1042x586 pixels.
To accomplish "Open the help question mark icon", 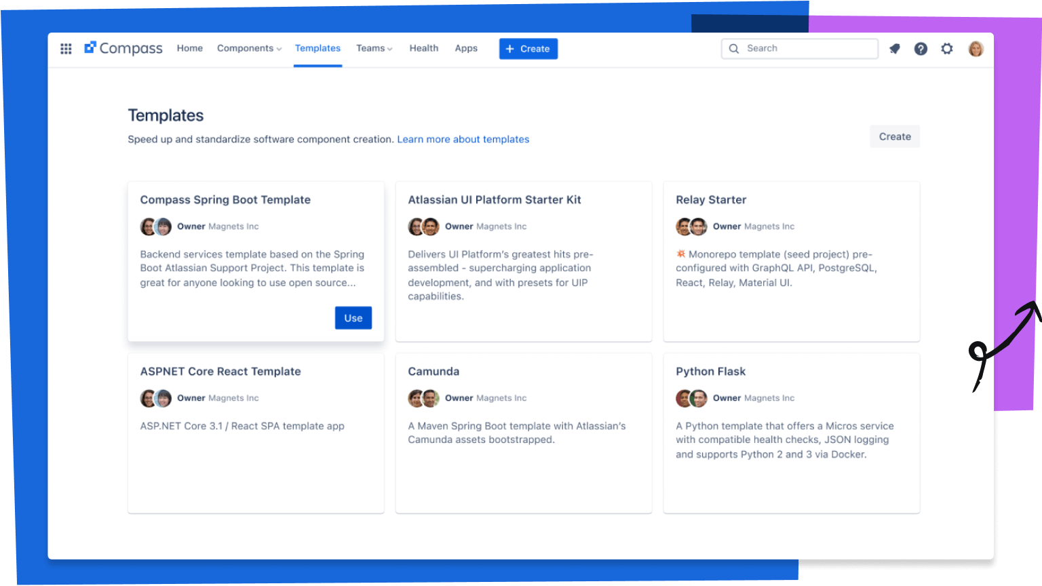I will pos(921,49).
